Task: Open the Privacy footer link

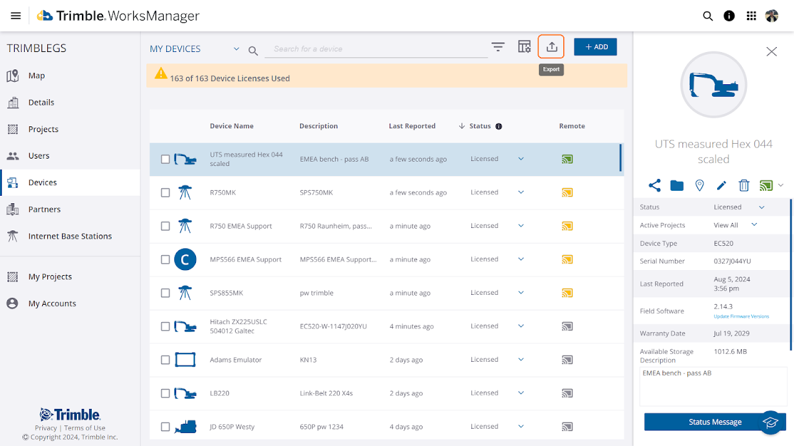Action: pyautogui.click(x=46, y=428)
